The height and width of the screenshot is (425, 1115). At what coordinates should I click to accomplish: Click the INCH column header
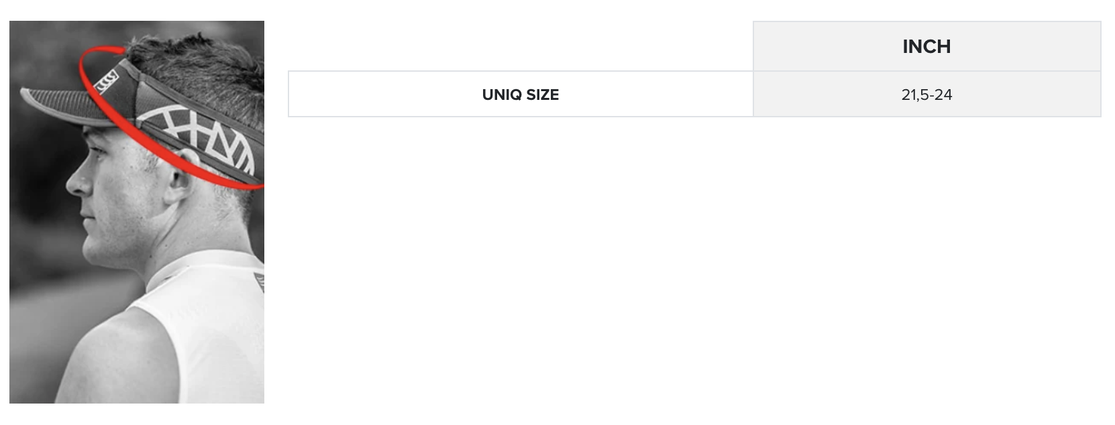tap(926, 46)
